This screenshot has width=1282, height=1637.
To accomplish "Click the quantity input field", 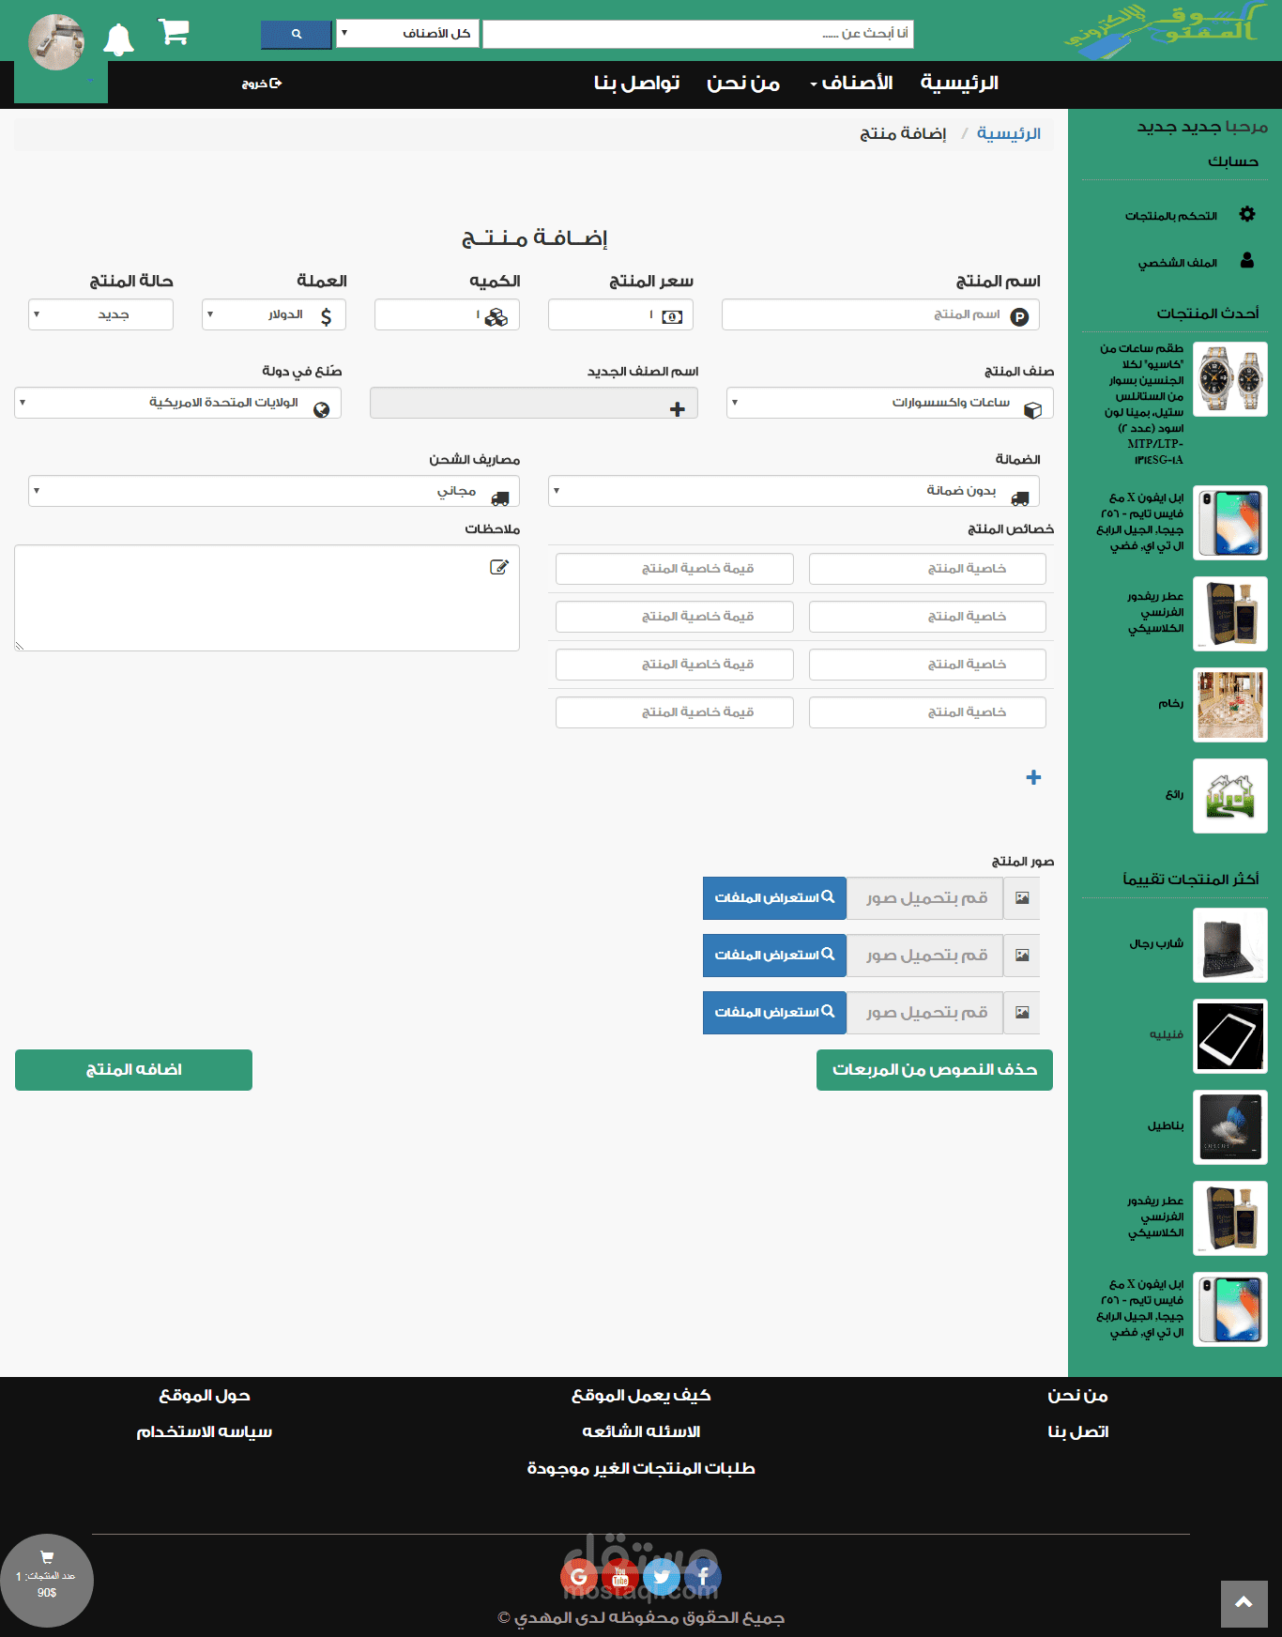I will (x=447, y=314).
